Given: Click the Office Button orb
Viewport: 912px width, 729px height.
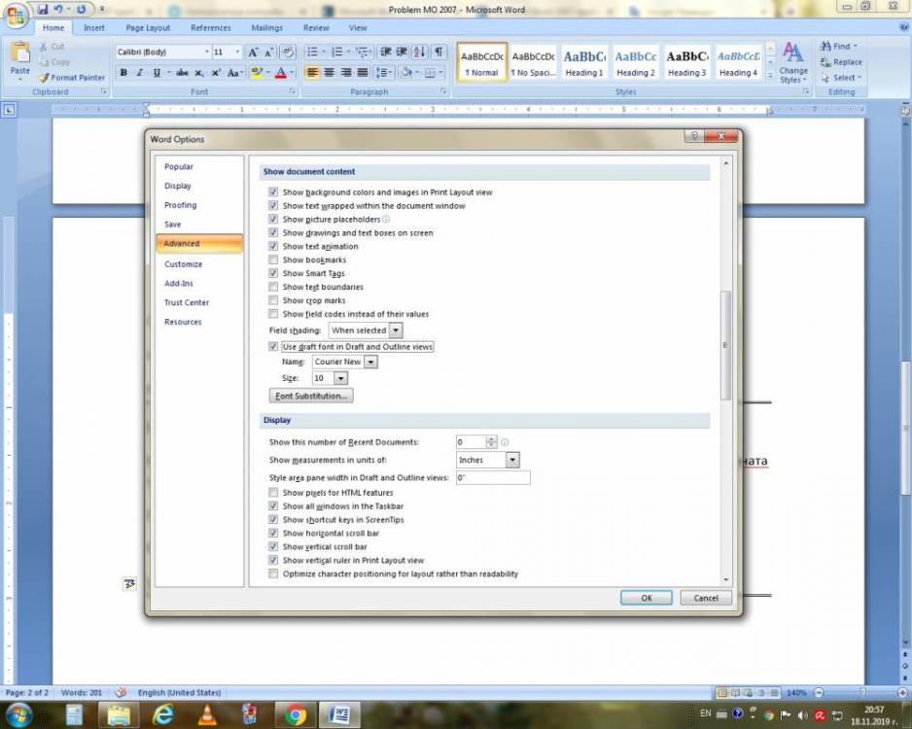Looking at the screenshot, I should (x=16, y=14).
